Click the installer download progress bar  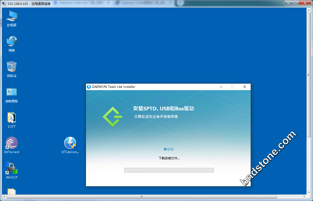(x=169, y=170)
